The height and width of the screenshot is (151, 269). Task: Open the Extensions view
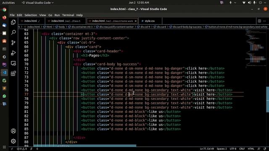coord(13,73)
